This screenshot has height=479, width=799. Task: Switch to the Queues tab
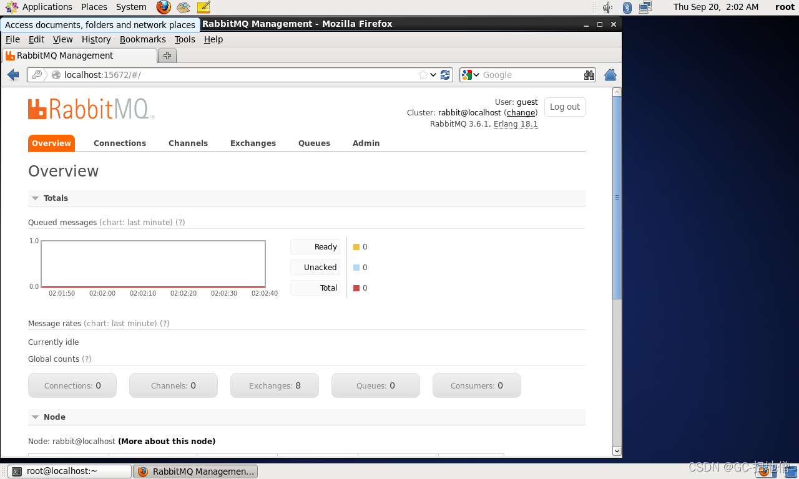pyautogui.click(x=314, y=143)
